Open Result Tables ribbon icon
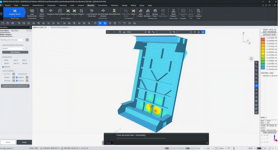Screen dimensions: 278x150 pyautogui.click(x=42, y=13)
